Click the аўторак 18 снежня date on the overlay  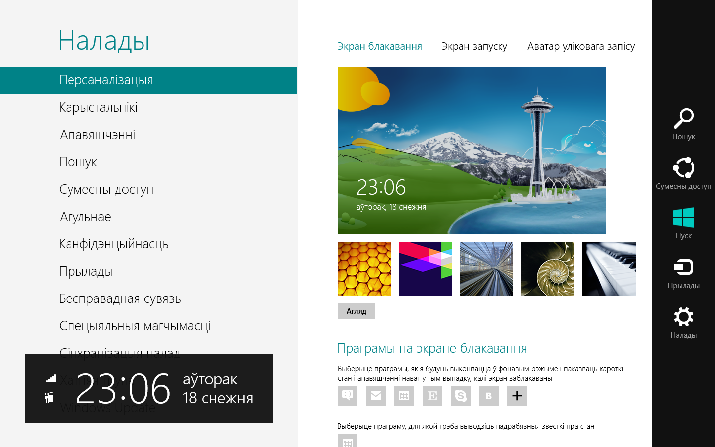point(218,389)
